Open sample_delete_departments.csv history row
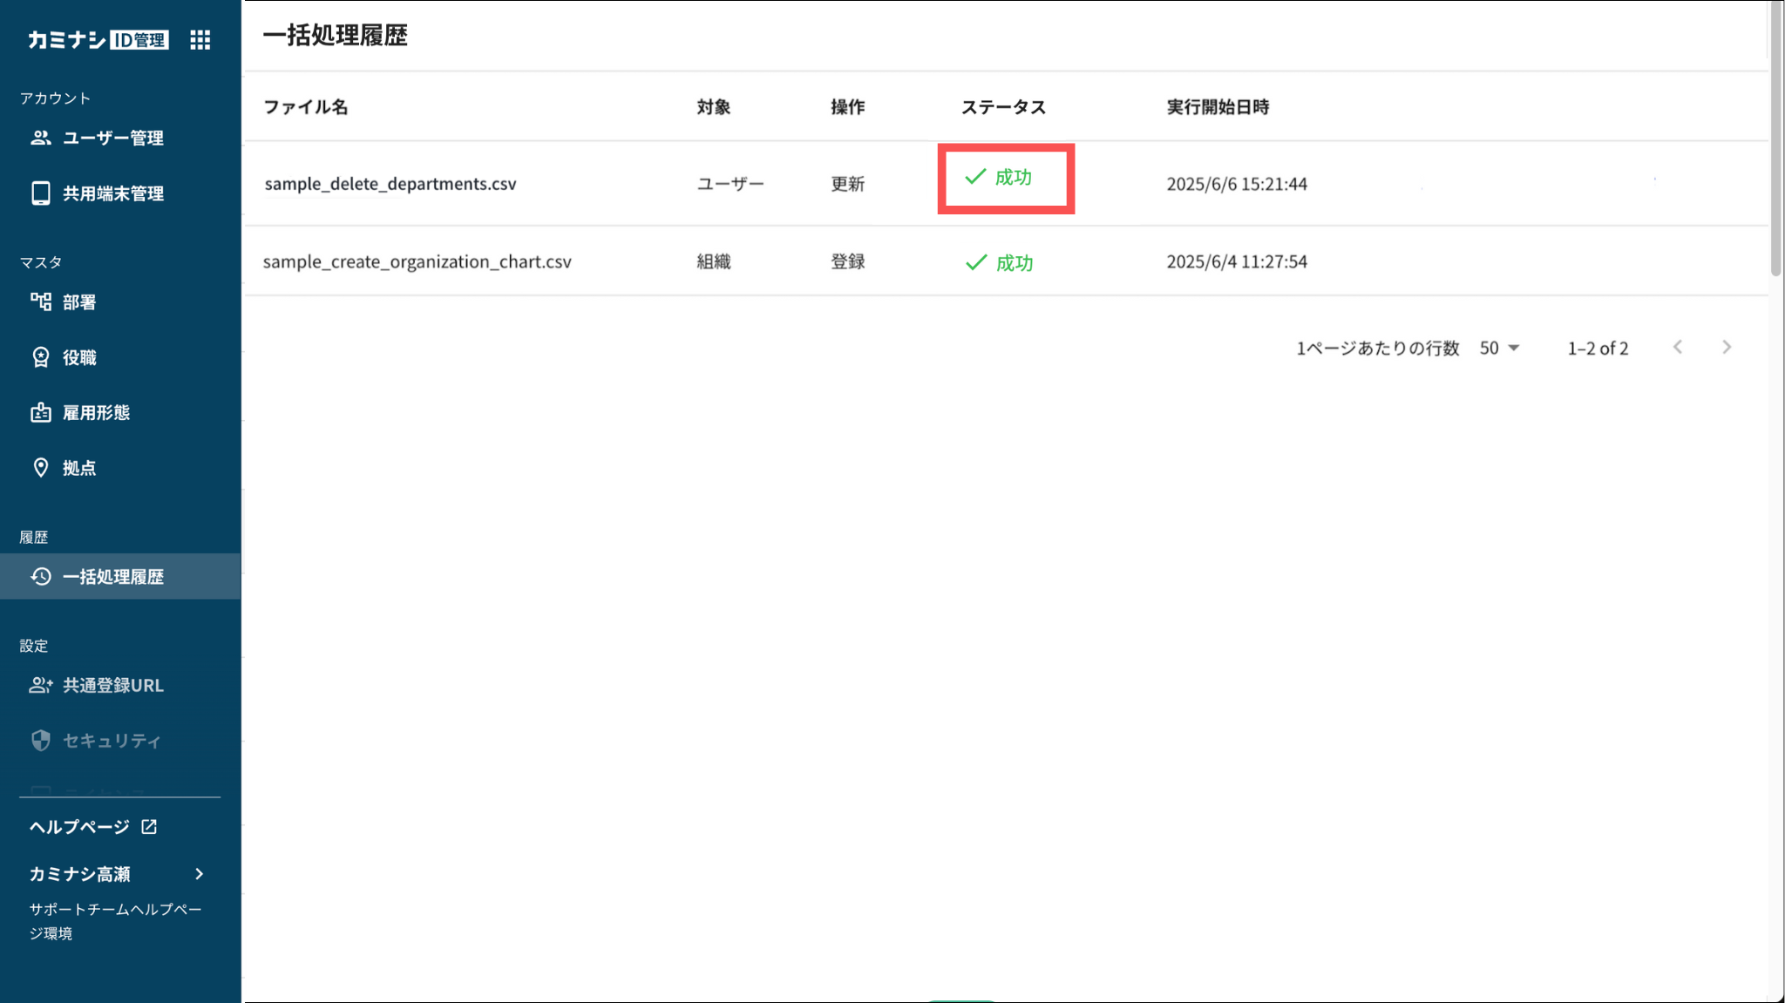This screenshot has width=1785, height=1003. 390,184
